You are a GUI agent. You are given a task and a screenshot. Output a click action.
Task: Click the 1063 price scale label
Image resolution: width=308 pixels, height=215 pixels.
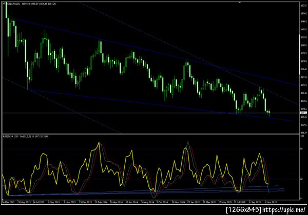[x=304, y=117]
